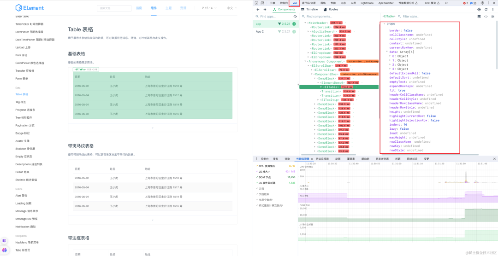Screen dimensions: 498x256
Task: Click the refresh apps icon beside Find apps
Action: [295, 17]
